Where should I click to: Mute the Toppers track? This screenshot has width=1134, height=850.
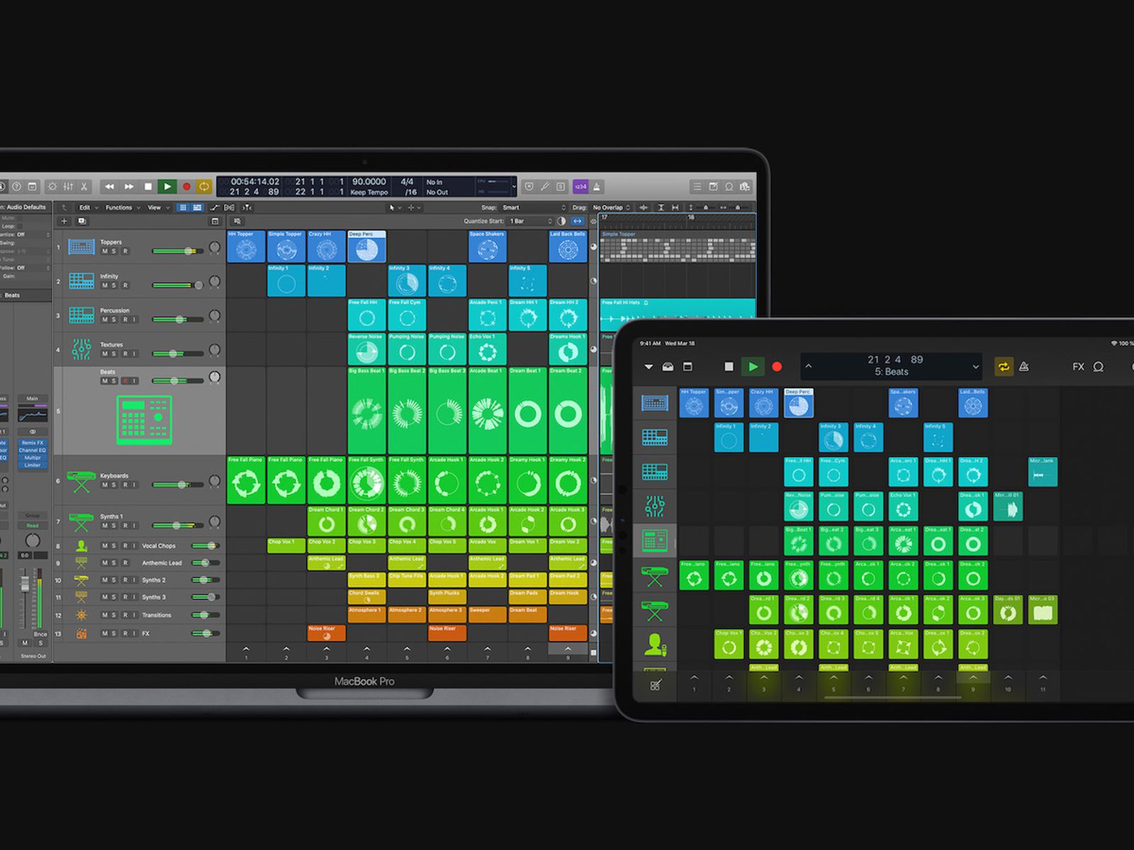pyautogui.click(x=104, y=251)
